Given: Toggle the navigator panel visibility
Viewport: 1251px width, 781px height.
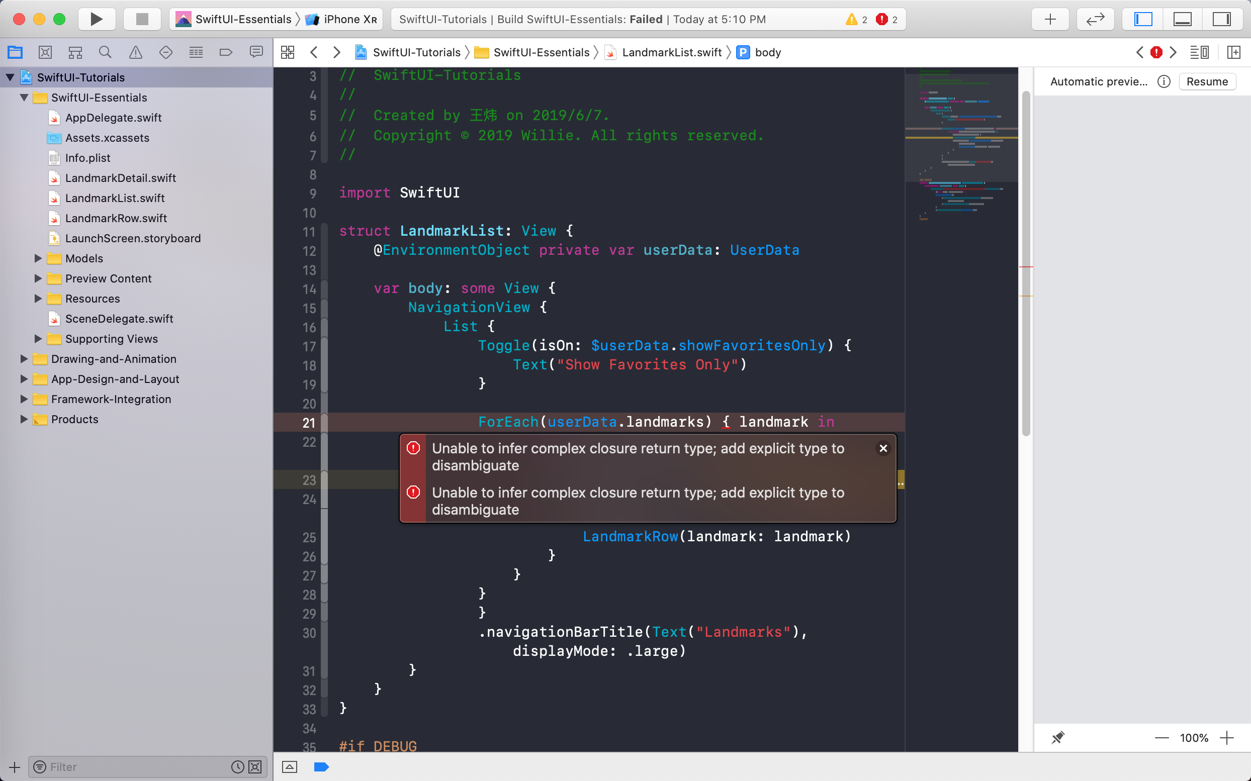Looking at the screenshot, I should [x=1143, y=19].
